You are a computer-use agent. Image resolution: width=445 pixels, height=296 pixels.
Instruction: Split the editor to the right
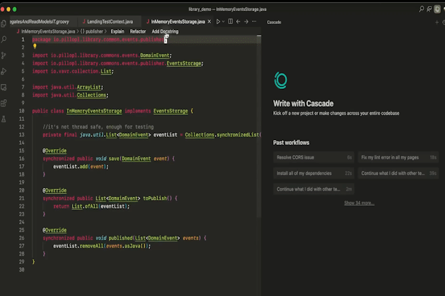[231, 21]
